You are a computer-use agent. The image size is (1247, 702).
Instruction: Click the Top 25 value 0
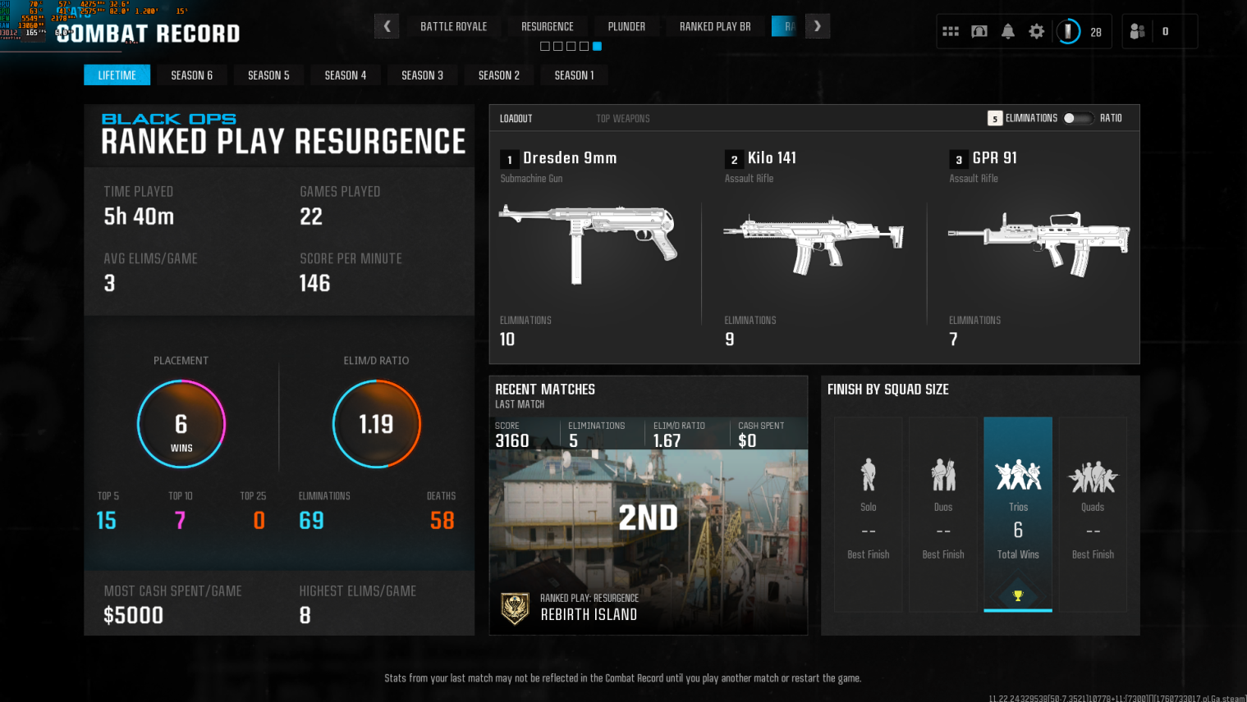pyautogui.click(x=259, y=521)
